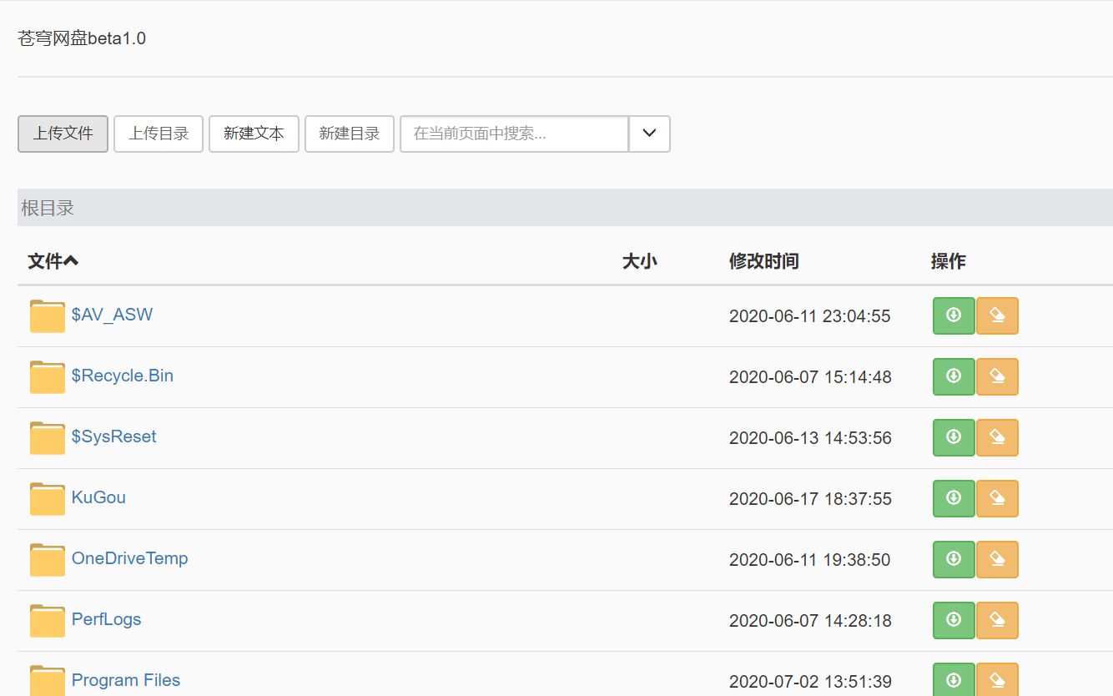The height and width of the screenshot is (696, 1113).
Task: Click the OneDriveTemp folder icon
Action: tap(48, 560)
